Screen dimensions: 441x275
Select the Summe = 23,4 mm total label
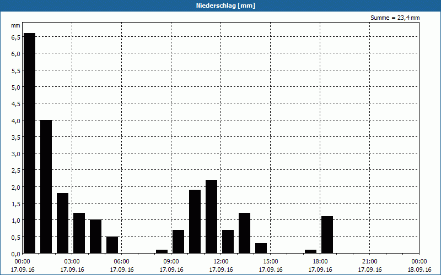(395, 18)
